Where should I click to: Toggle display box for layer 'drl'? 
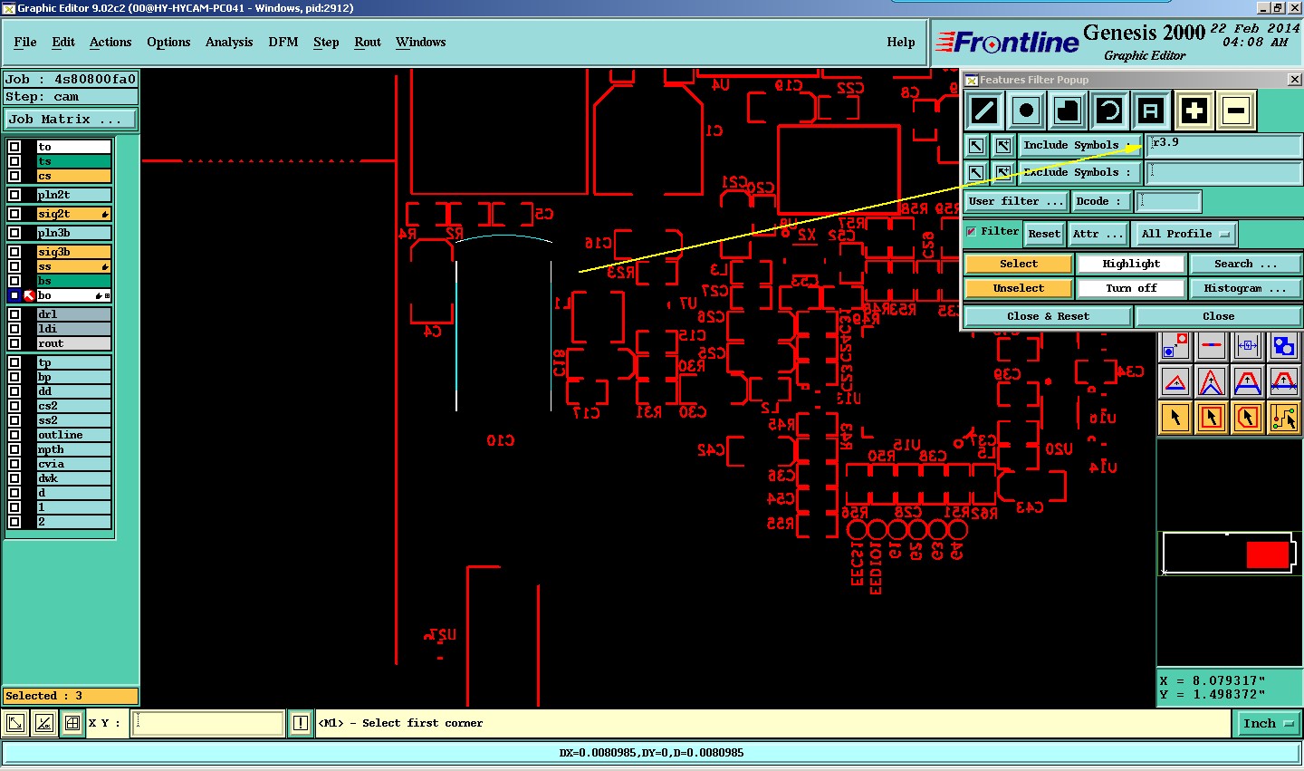click(14, 314)
